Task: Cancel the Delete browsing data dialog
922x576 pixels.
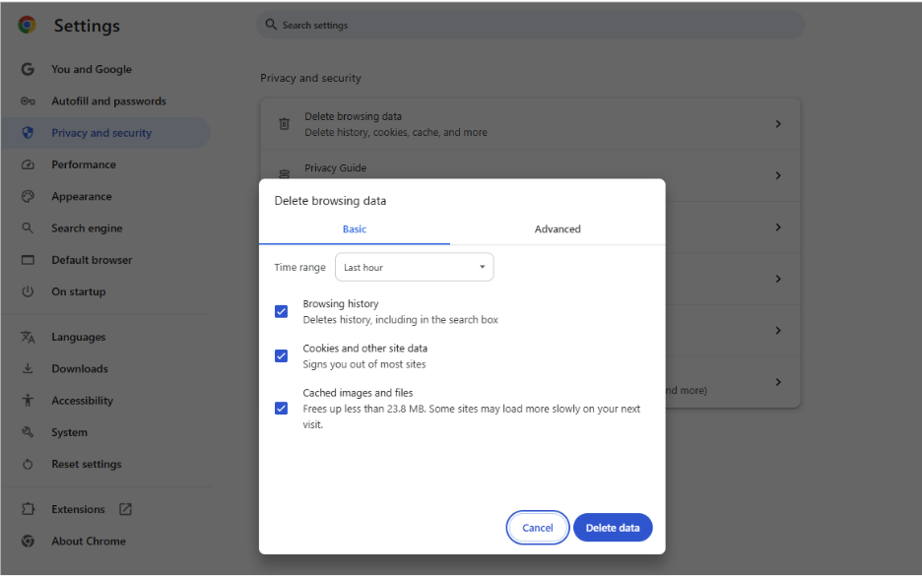Action: (538, 528)
